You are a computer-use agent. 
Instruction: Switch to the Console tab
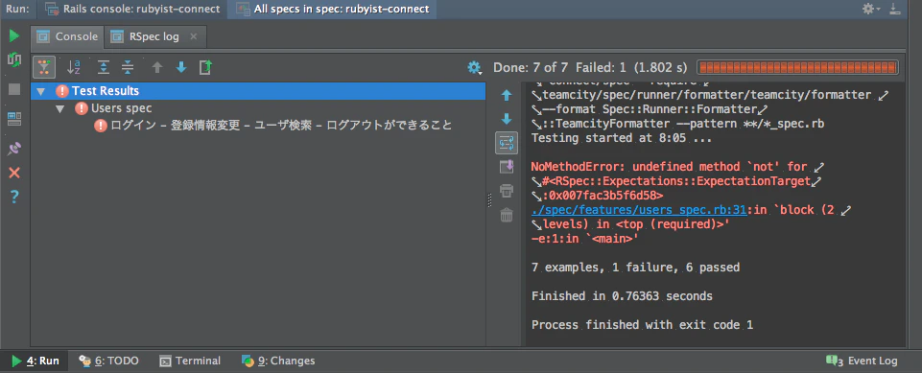[67, 36]
